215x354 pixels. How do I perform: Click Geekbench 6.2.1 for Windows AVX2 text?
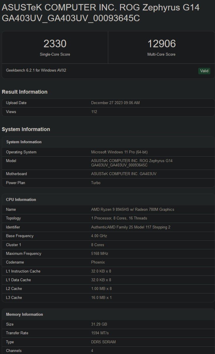36,71
